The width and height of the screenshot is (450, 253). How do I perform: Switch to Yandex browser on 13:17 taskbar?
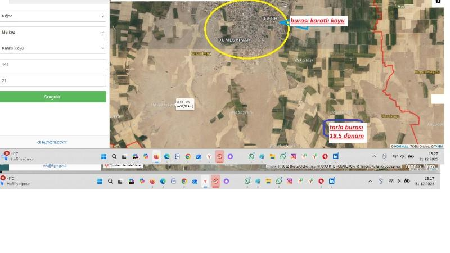click(205, 181)
